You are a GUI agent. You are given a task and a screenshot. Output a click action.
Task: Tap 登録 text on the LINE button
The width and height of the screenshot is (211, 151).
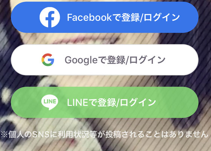[x=107, y=102]
